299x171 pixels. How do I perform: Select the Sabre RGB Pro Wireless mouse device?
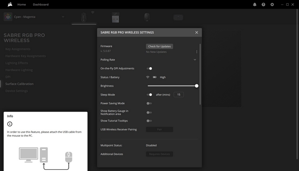(84, 17)
